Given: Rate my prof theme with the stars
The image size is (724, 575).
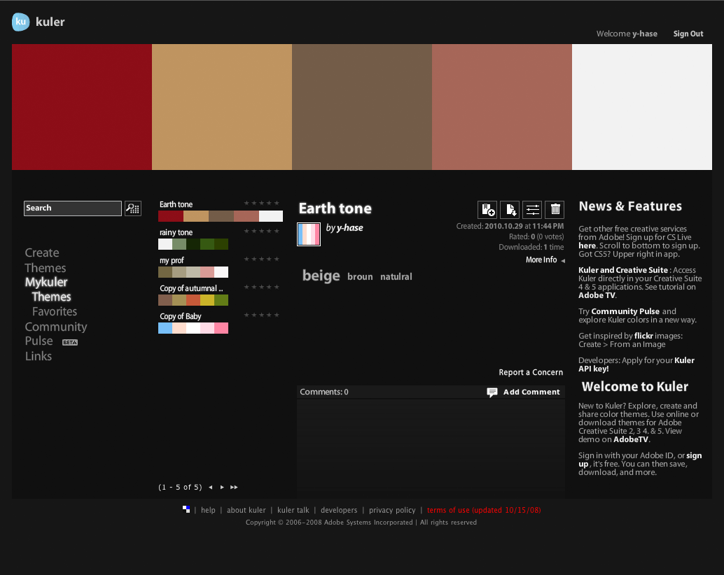Looking at the screenshot, I should click(261, 259).
